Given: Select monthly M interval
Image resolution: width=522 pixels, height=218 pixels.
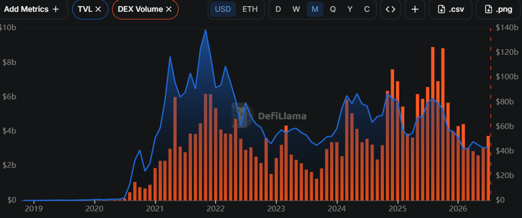Looking at the screenshot, I should click(315, 9).
